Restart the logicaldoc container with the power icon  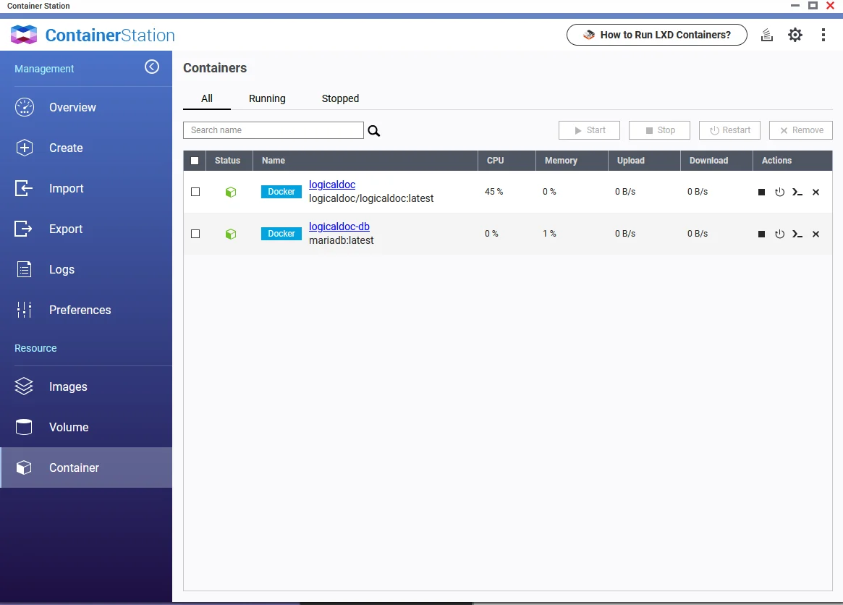[x=779, y=192]
